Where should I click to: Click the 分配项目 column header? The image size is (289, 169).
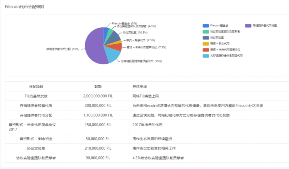(x=36, y=86)
